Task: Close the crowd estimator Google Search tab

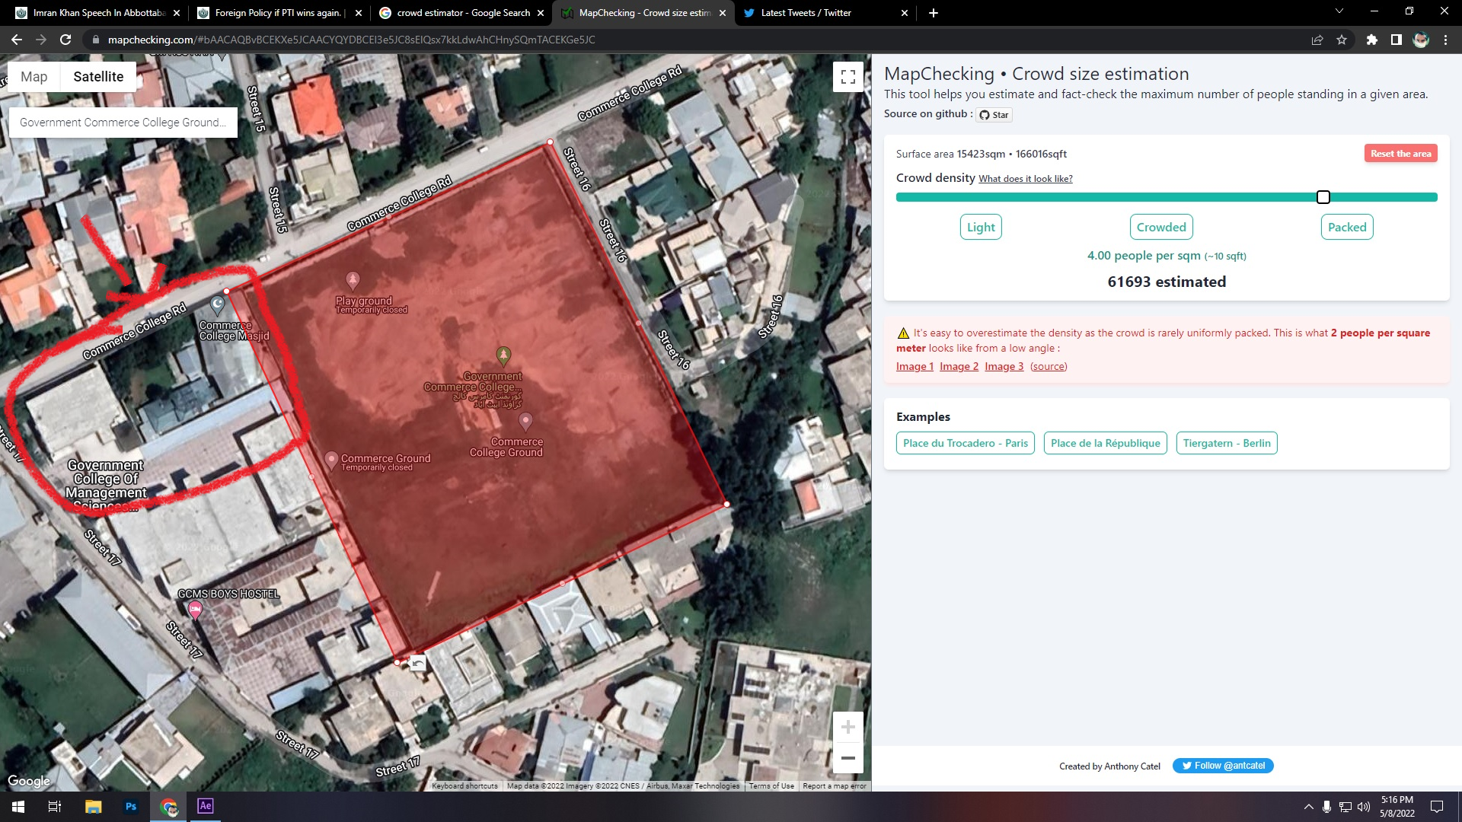Action: (541, 13)
